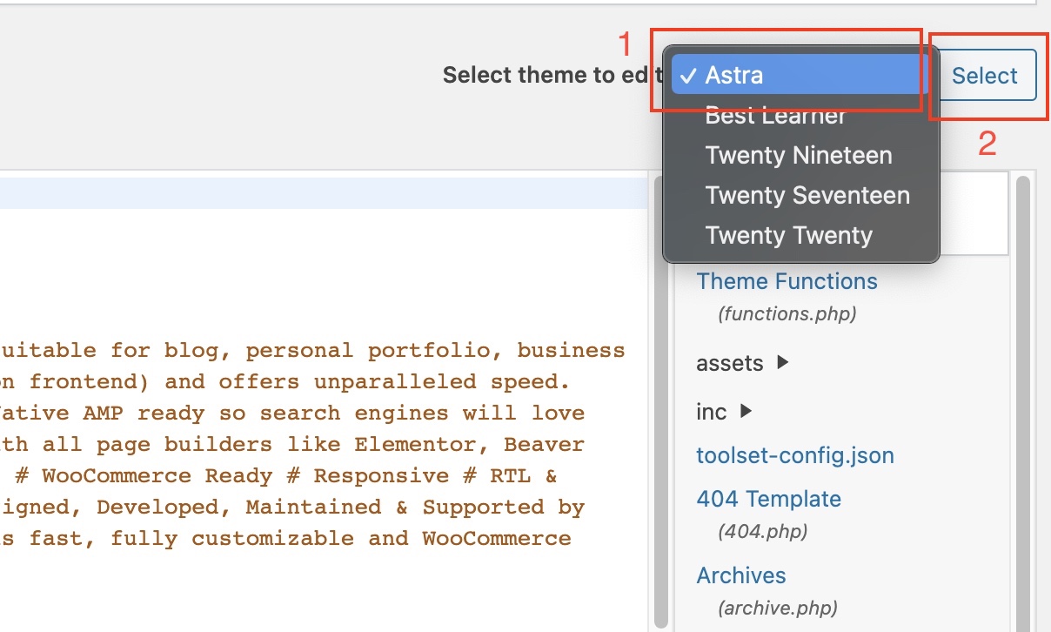1051x632 pixels.
Task: Click highlighted first line of code editor
Action: click(x=324, y=193)
